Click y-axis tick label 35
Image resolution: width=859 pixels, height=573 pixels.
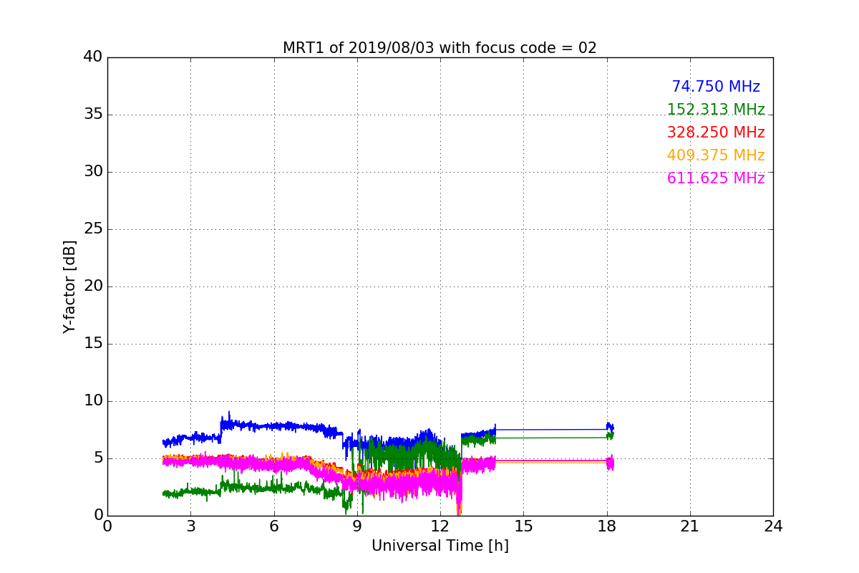(x=92, y=115)
